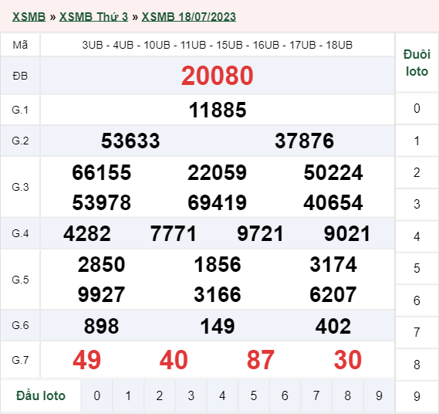Click the G.5 result 1856
This screenshot has height=414, width=439.
218,265
